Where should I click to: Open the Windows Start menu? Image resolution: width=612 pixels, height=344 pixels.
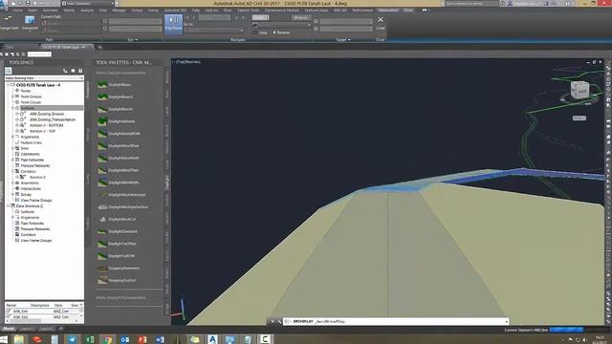pyautogui.click(x=4, y=339)
